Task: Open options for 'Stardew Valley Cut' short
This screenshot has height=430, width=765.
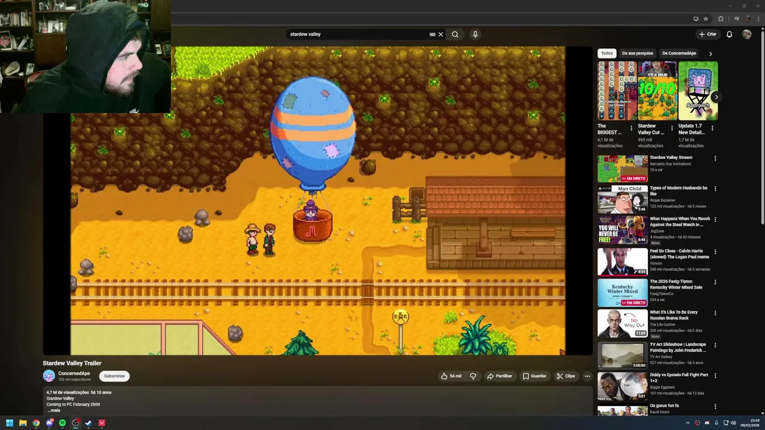Action: pos(671,128)
